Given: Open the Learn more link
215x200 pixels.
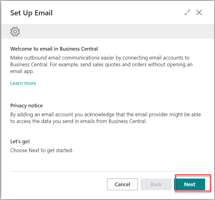Looking at the screenshot, I should pyautogui.click(x=23, y=83).
